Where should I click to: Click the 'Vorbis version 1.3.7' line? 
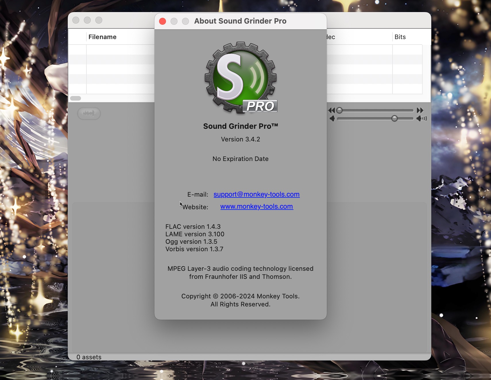(194, 249)
